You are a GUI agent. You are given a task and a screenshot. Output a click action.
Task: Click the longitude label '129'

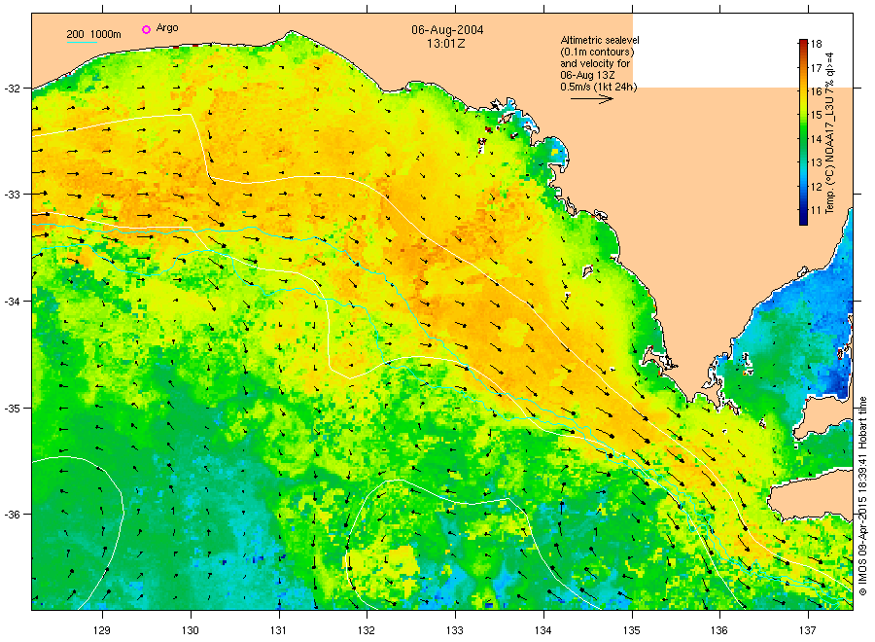pos(102,630)
